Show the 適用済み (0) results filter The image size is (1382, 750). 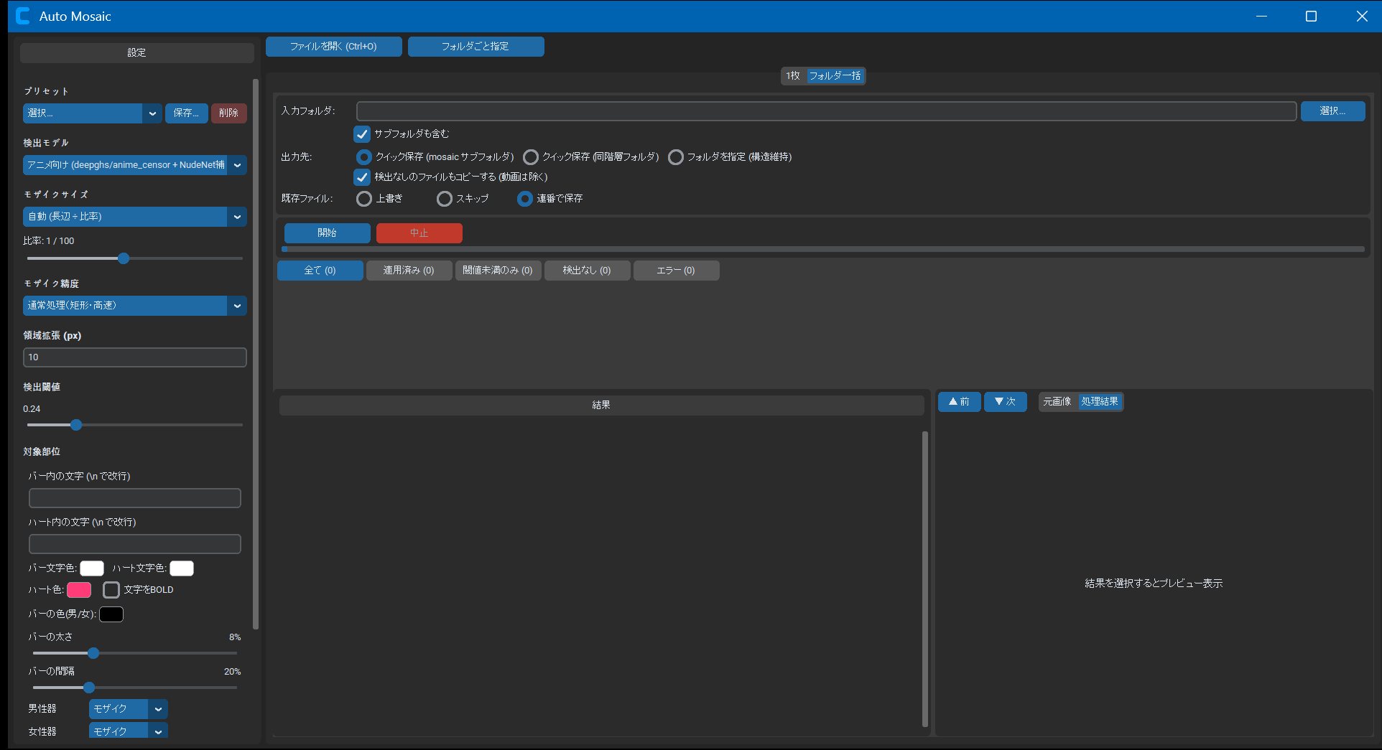(409, 271)
